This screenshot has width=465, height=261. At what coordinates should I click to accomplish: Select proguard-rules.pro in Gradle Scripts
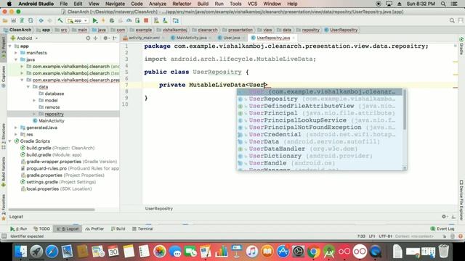pyautogui.click(x=70, y=169)
